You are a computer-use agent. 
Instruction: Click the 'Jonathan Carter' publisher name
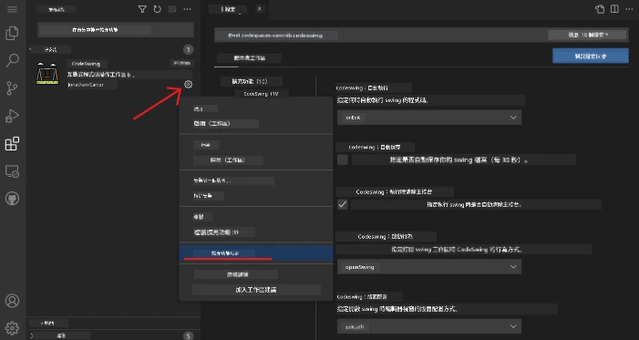pyautogui.click(x=85, y=85)
